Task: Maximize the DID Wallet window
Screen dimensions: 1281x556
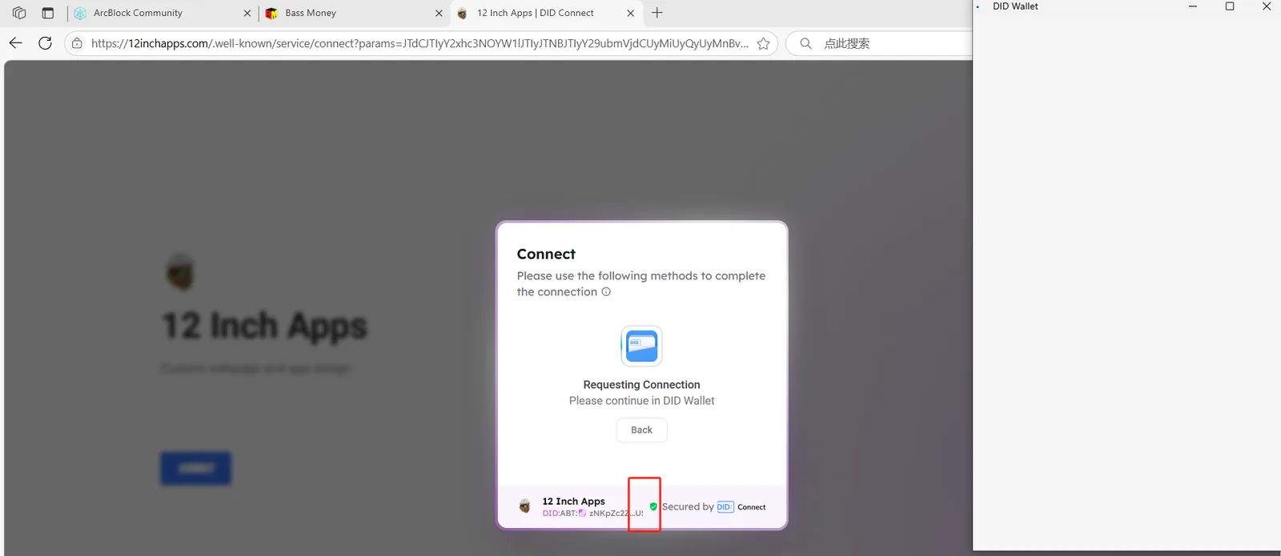Action: coord(1230,6)
